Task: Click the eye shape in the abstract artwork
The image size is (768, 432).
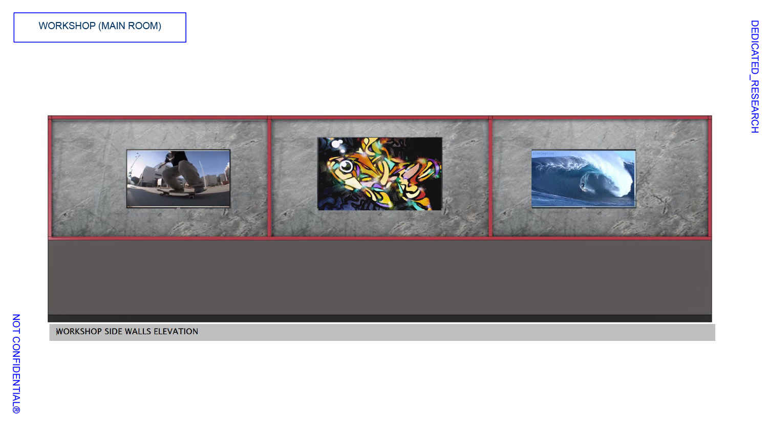Action: [x=347, y=166]
